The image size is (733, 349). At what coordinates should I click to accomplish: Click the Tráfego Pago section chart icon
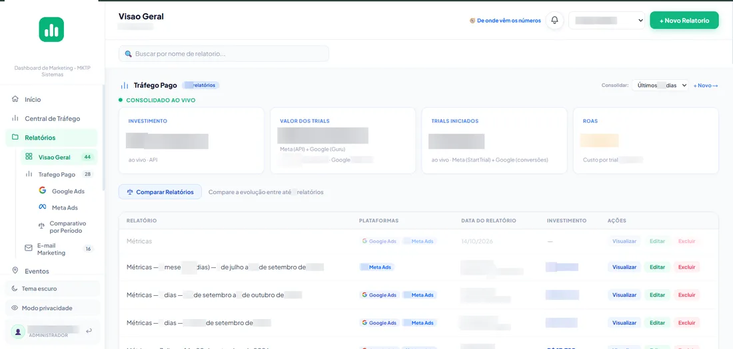tap(125, 85)
